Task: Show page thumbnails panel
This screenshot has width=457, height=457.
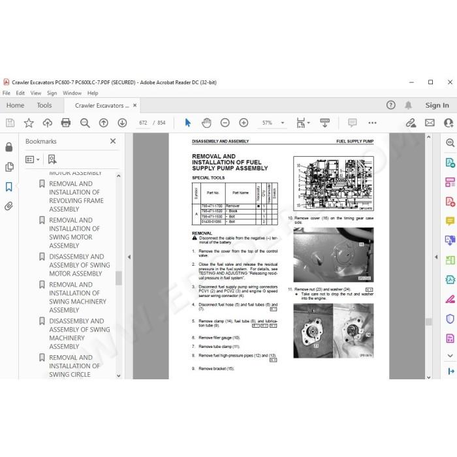Action: [x=9, y=166]
